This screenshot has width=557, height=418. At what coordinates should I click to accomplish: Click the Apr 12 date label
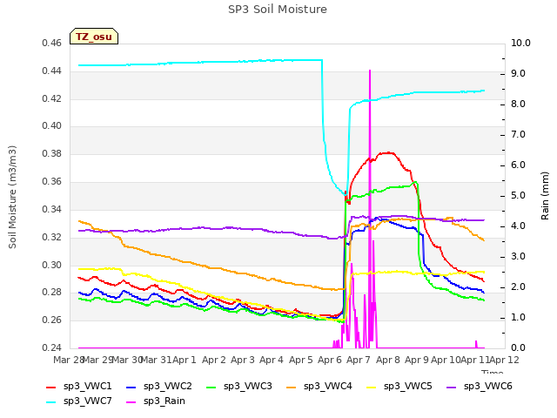505,360
